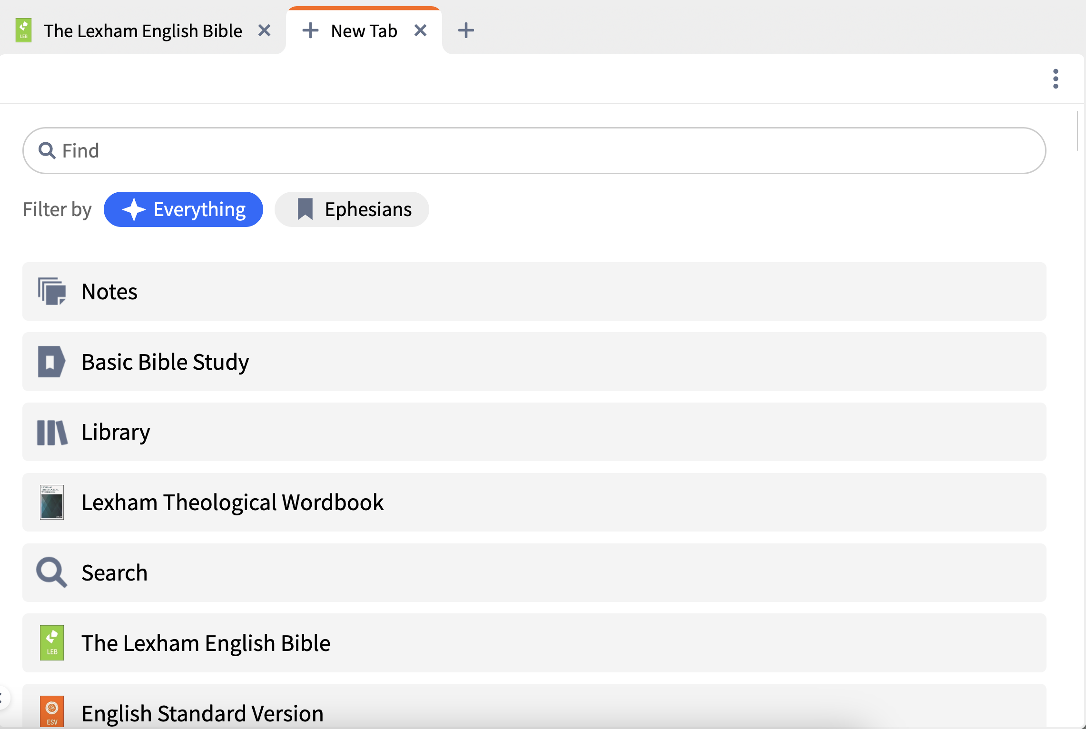Click the LEB icon on the first tab
This screenshot has width=1086, height=729.
(24, 30)
